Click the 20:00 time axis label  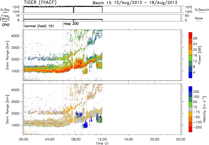click(x=155, y=140)
